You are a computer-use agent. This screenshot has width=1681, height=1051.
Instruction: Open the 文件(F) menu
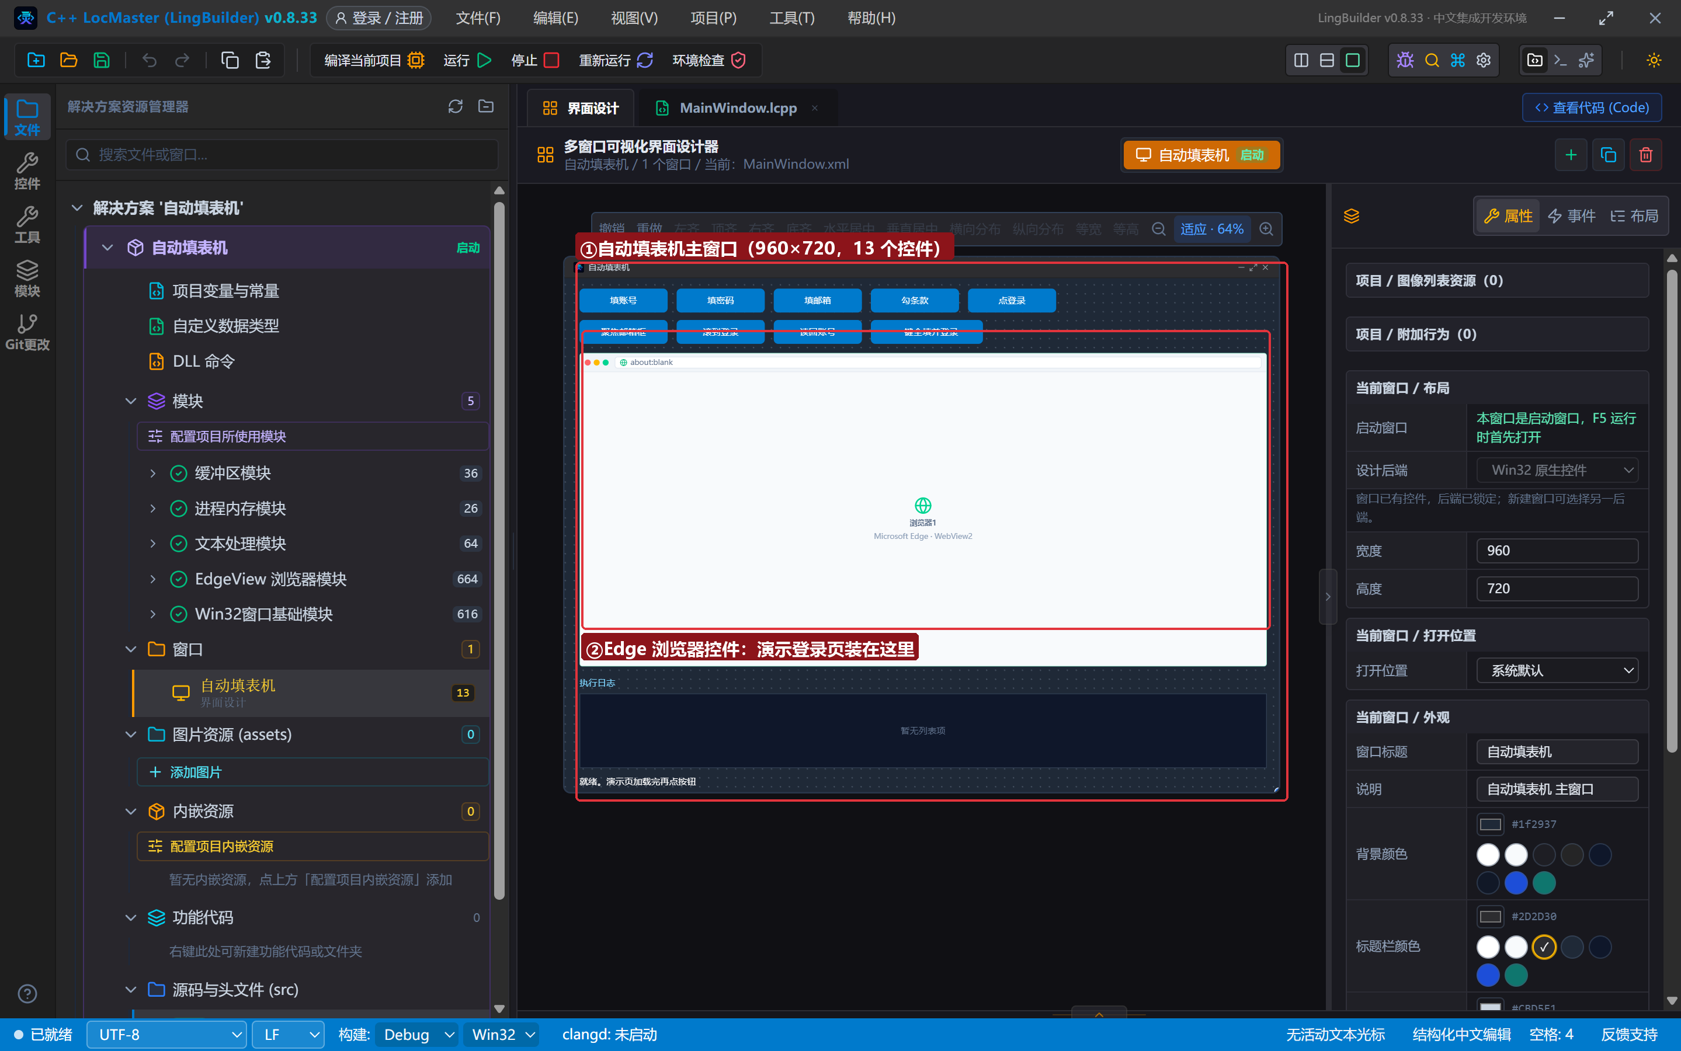point(478,18)
